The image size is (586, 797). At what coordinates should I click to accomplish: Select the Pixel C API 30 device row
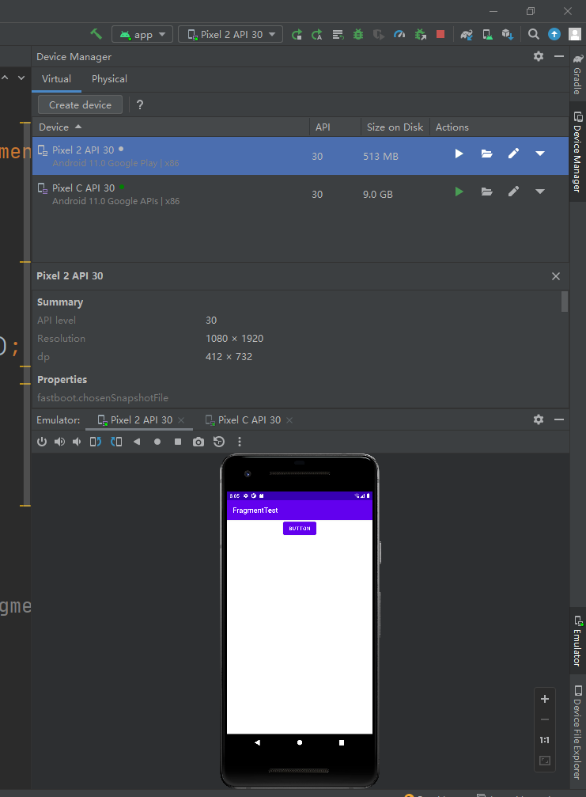300,194
